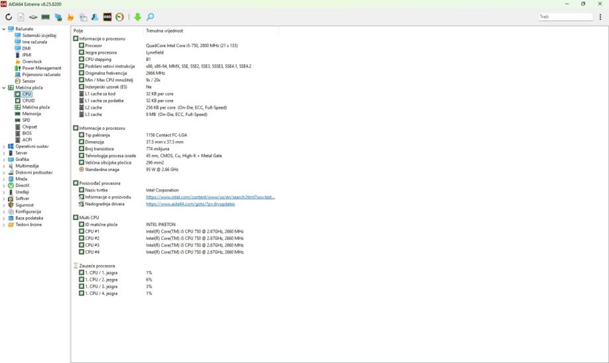This screenshot has height=363, width=609.
Task: Open Senzor gauge item in sidebar
Action: pyautogui.click(x=25, y=81)
